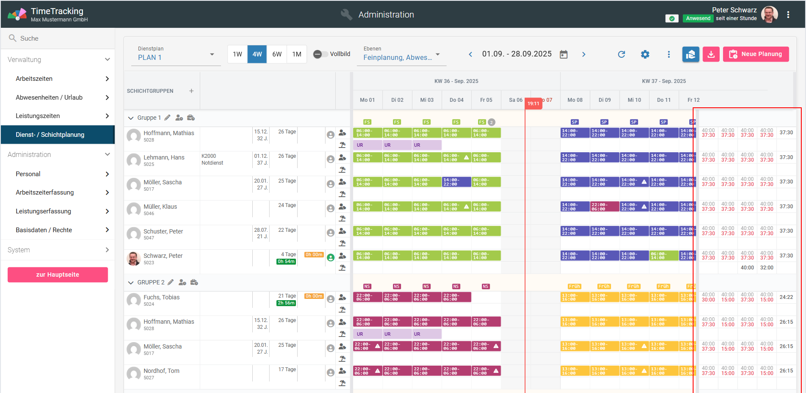The image size is (806, 393).
Task: Click the green 06:00-14:00 shift of Hoffmann on Mo 01
Action: point(367,133)
